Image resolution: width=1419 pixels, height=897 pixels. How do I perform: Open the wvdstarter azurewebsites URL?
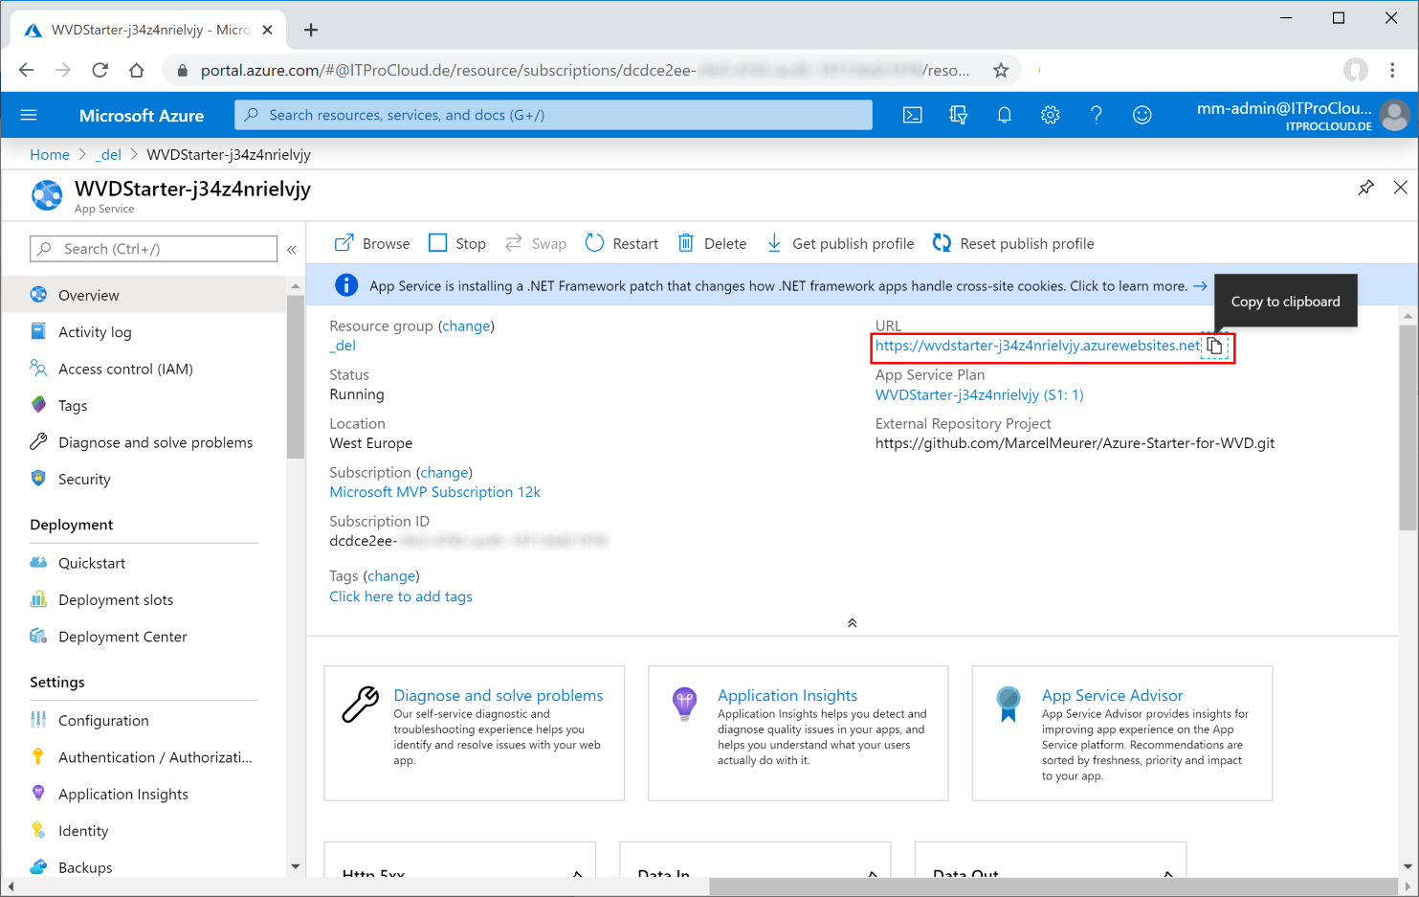pos(1037,346)
